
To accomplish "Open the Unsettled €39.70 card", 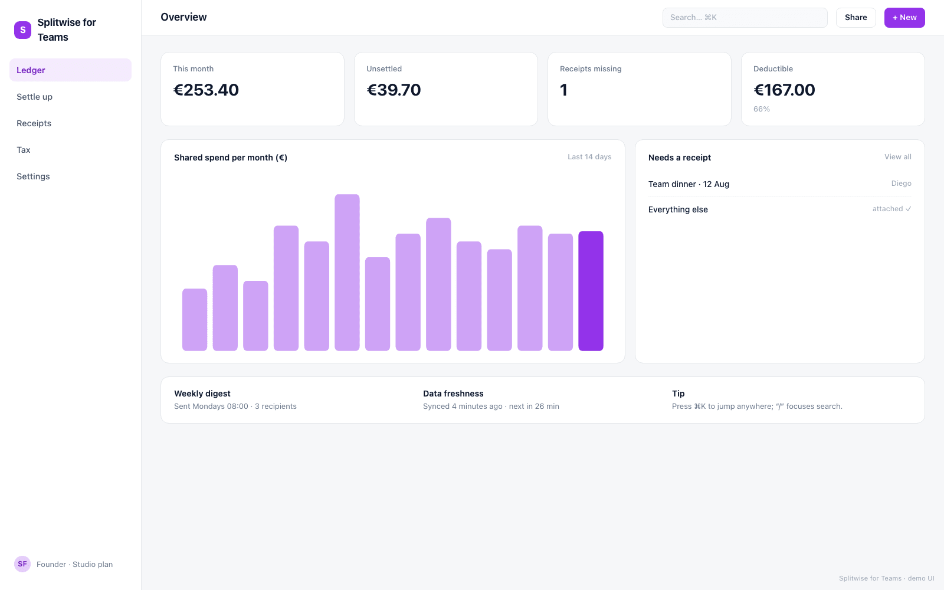I will click(x=446, y=89).
